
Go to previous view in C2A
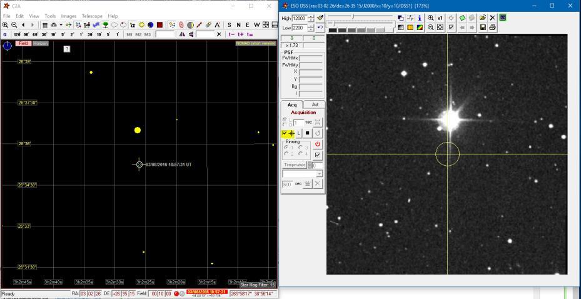[23, 25]
